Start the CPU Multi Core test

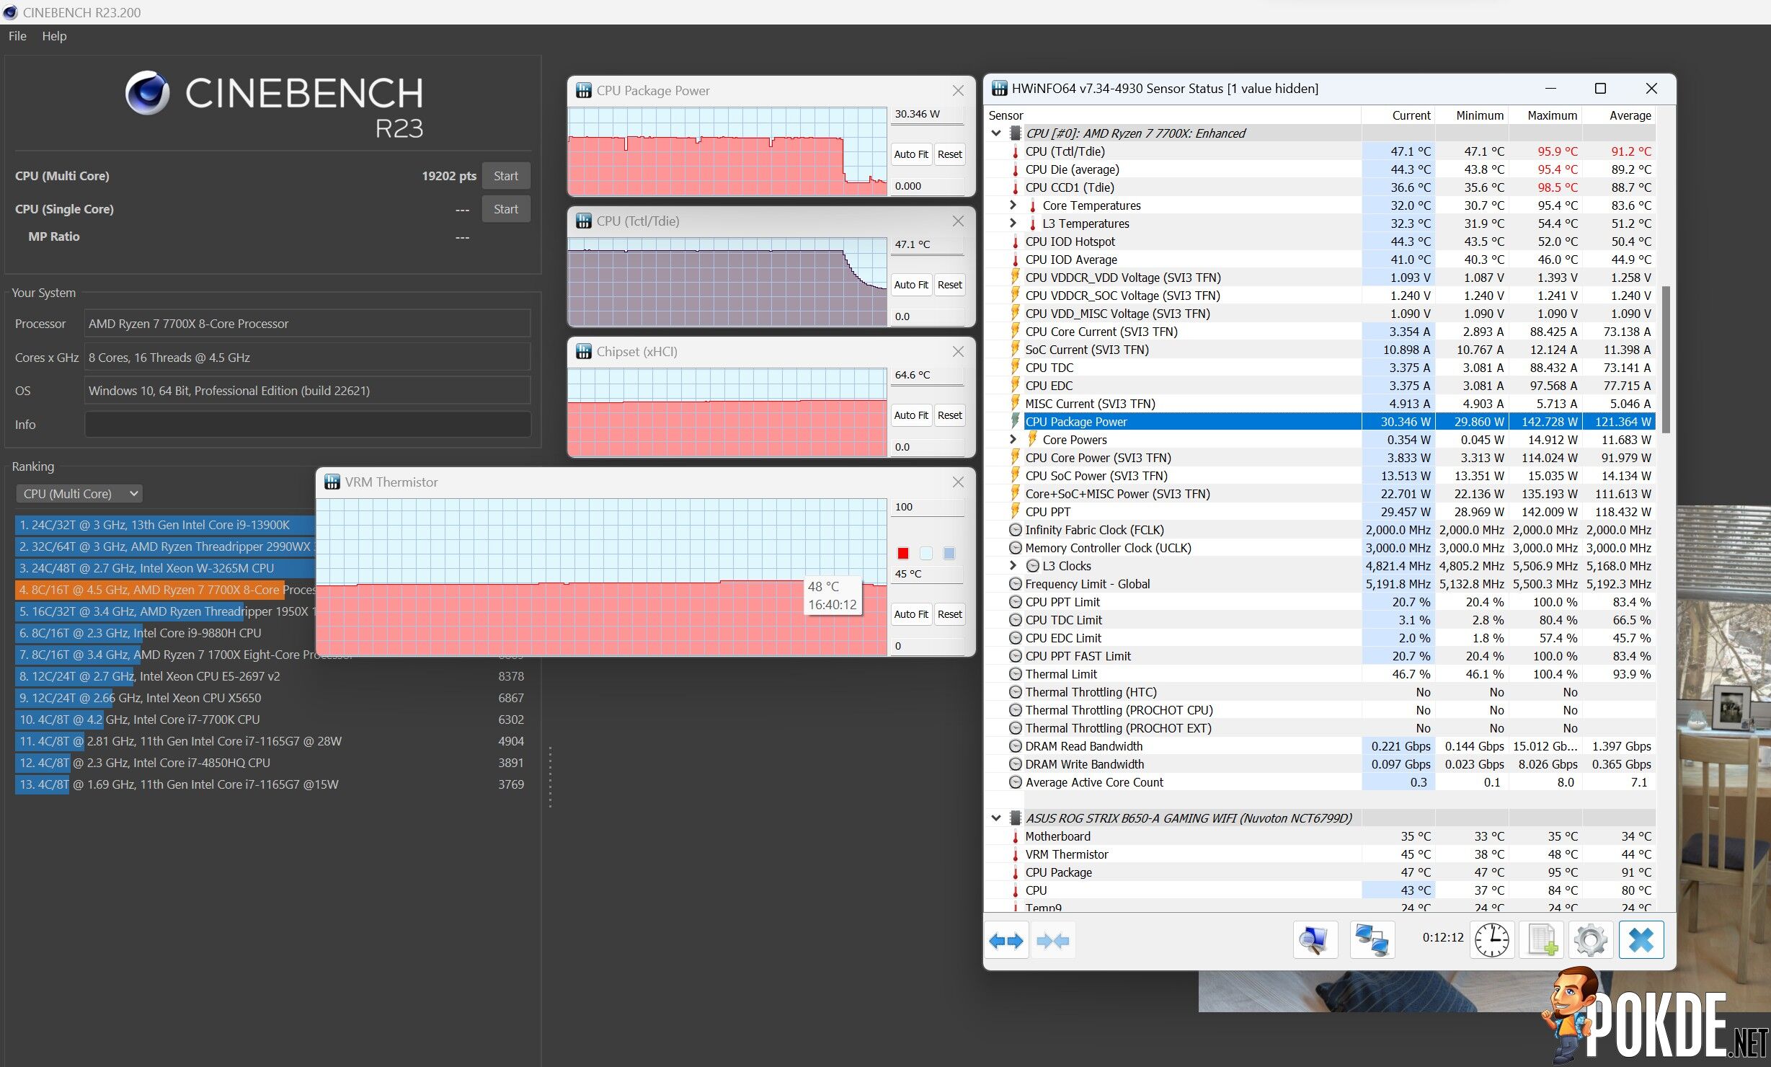[506, 176]
